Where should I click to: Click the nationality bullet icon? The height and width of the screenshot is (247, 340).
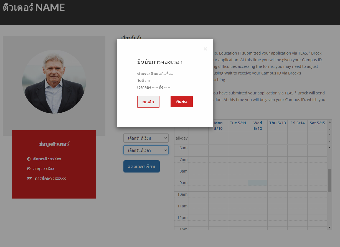(29, 159)
